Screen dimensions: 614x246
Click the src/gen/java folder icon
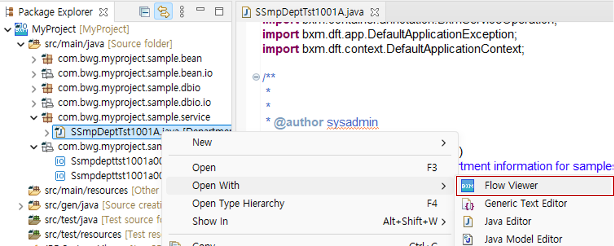[35, 205]
